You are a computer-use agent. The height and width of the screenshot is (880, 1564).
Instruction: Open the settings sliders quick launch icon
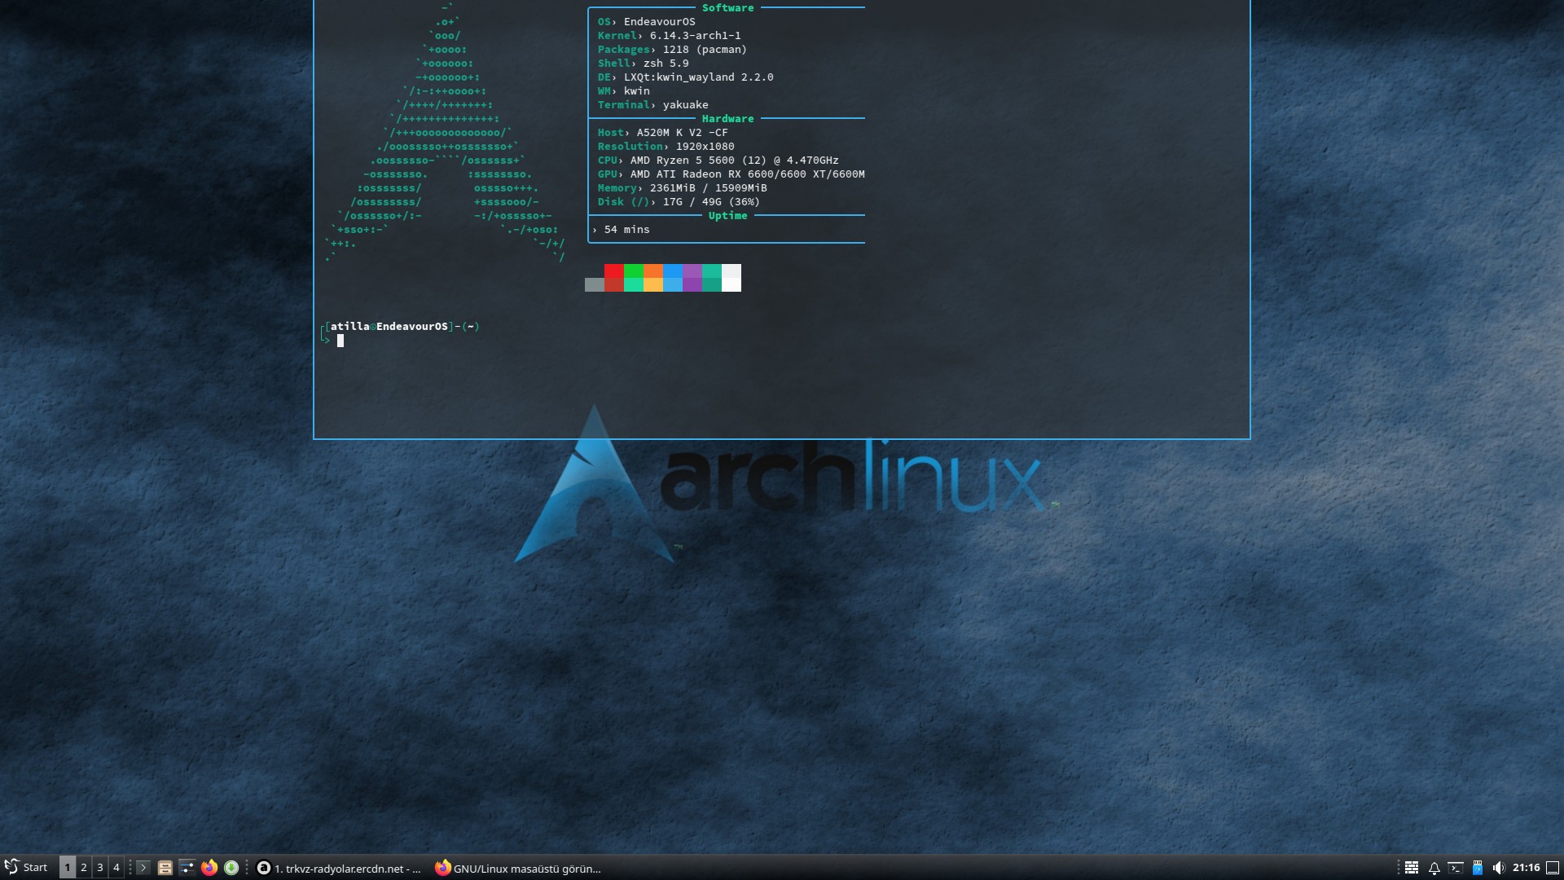coord(187,868)
